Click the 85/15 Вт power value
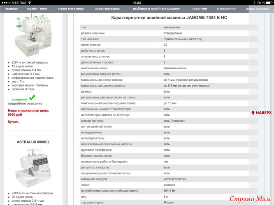 (x=170, y=191)
